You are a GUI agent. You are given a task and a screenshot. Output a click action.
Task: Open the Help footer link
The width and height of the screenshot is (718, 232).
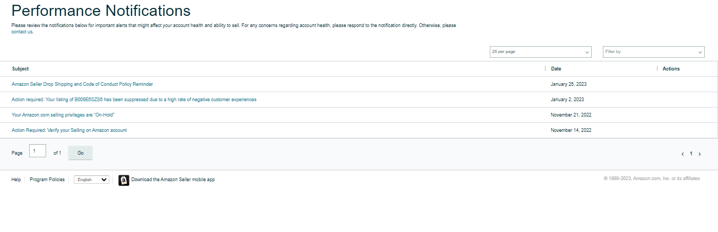point(16,180)
